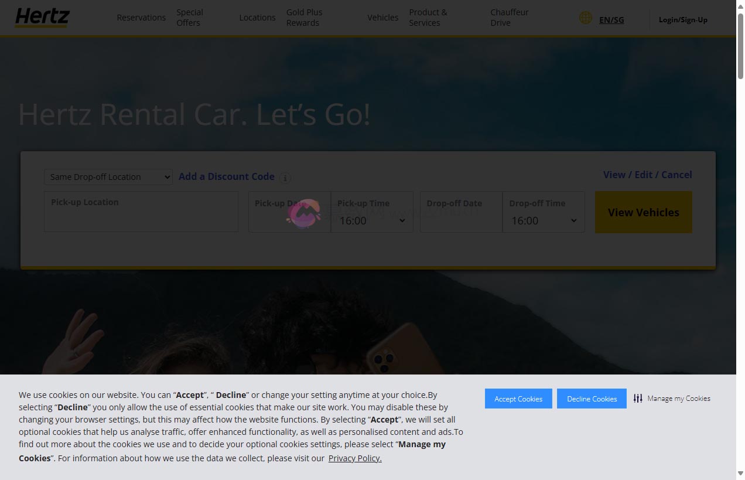Open the Reservations menu
Screen dimensions: 745x480
141,18
